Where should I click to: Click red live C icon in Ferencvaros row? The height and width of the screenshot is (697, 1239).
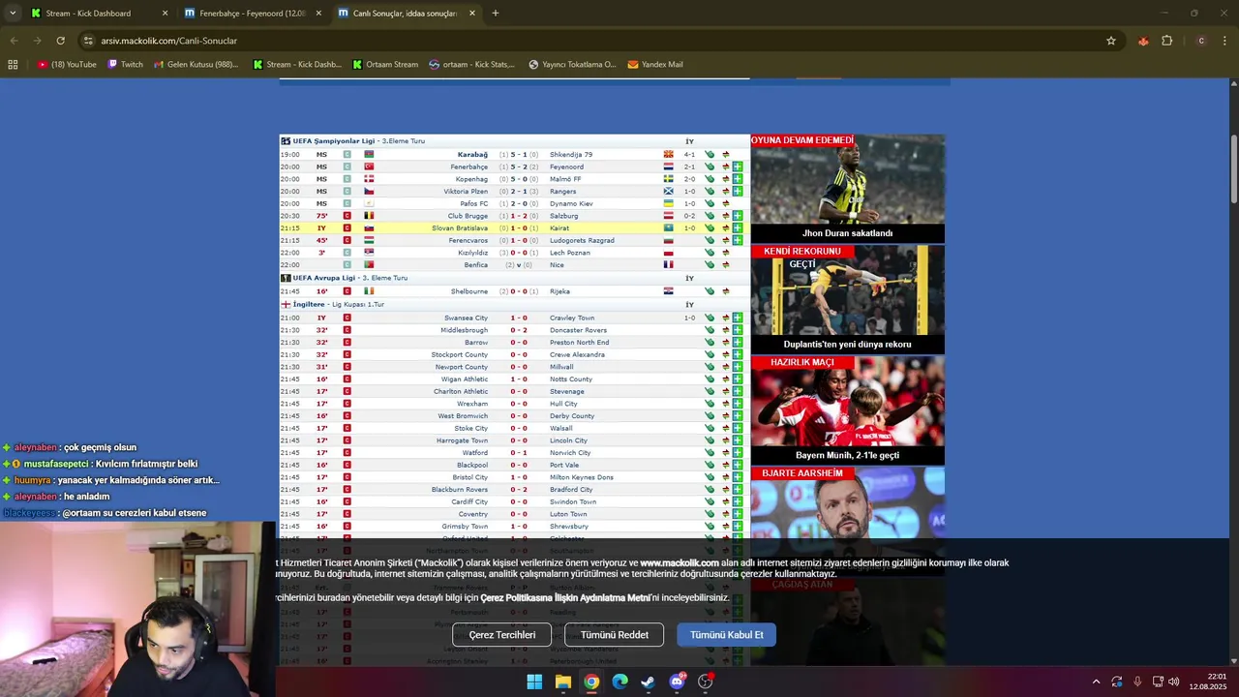(347, 240)
